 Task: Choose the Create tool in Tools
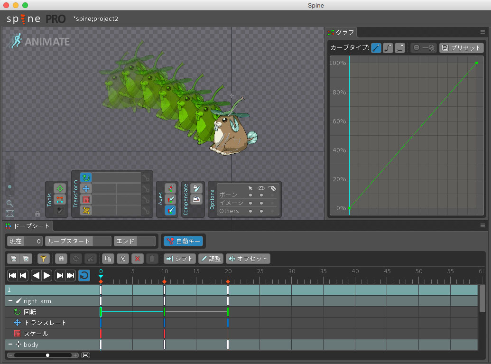(x=60, y=211)
